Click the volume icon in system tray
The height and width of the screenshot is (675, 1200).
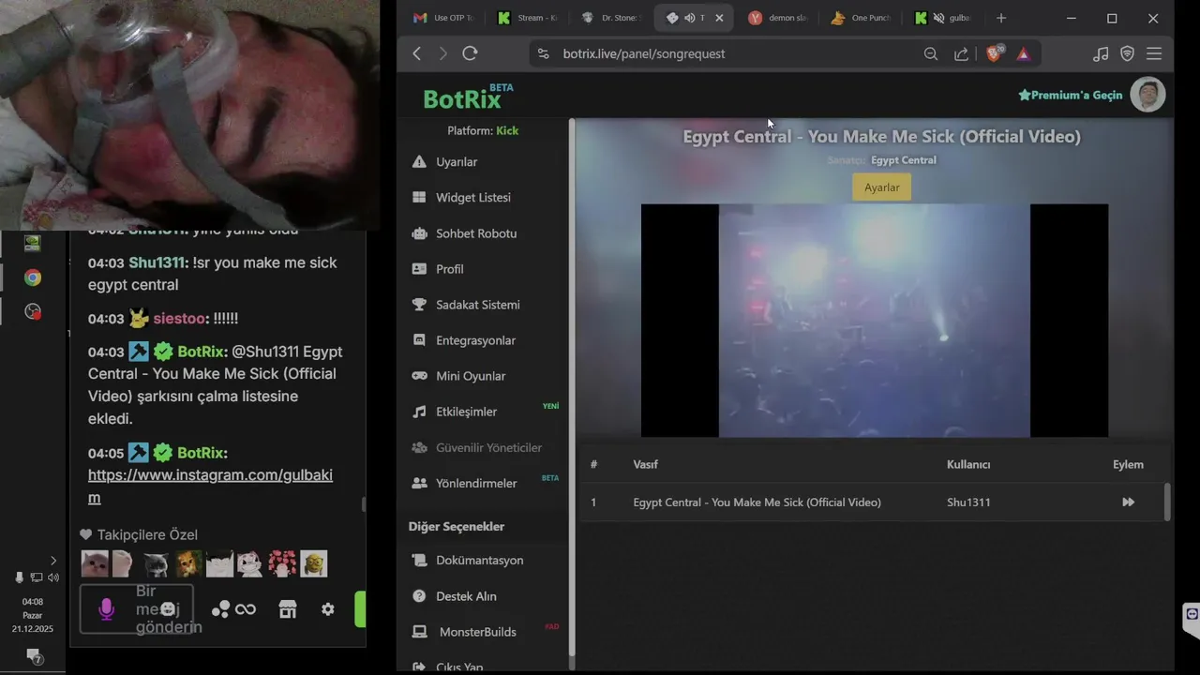(53, 577)
